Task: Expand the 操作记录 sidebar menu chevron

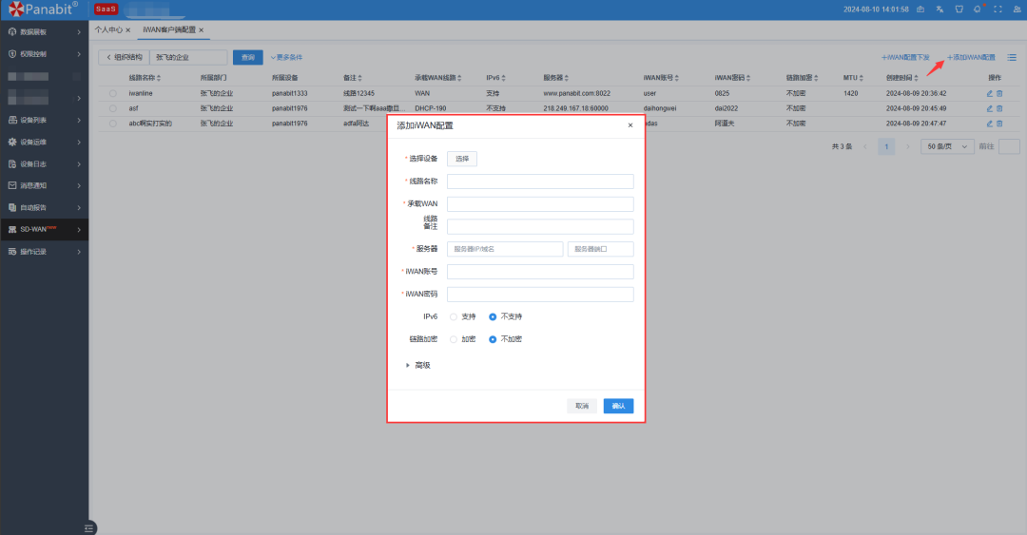Action: (x=79, y=252)
